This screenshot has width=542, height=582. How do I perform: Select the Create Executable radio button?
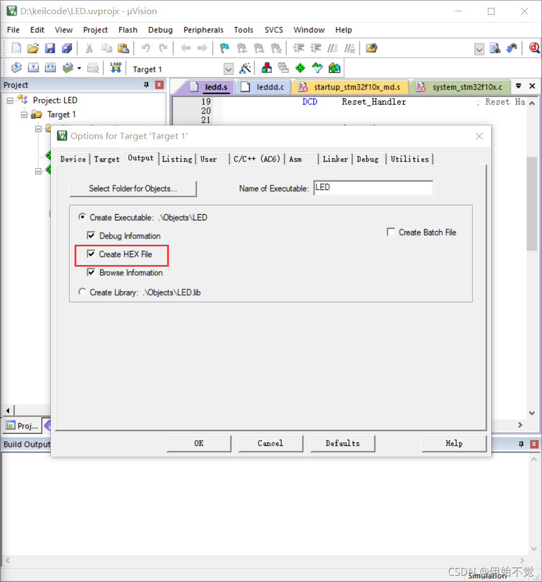coord(82,217)
